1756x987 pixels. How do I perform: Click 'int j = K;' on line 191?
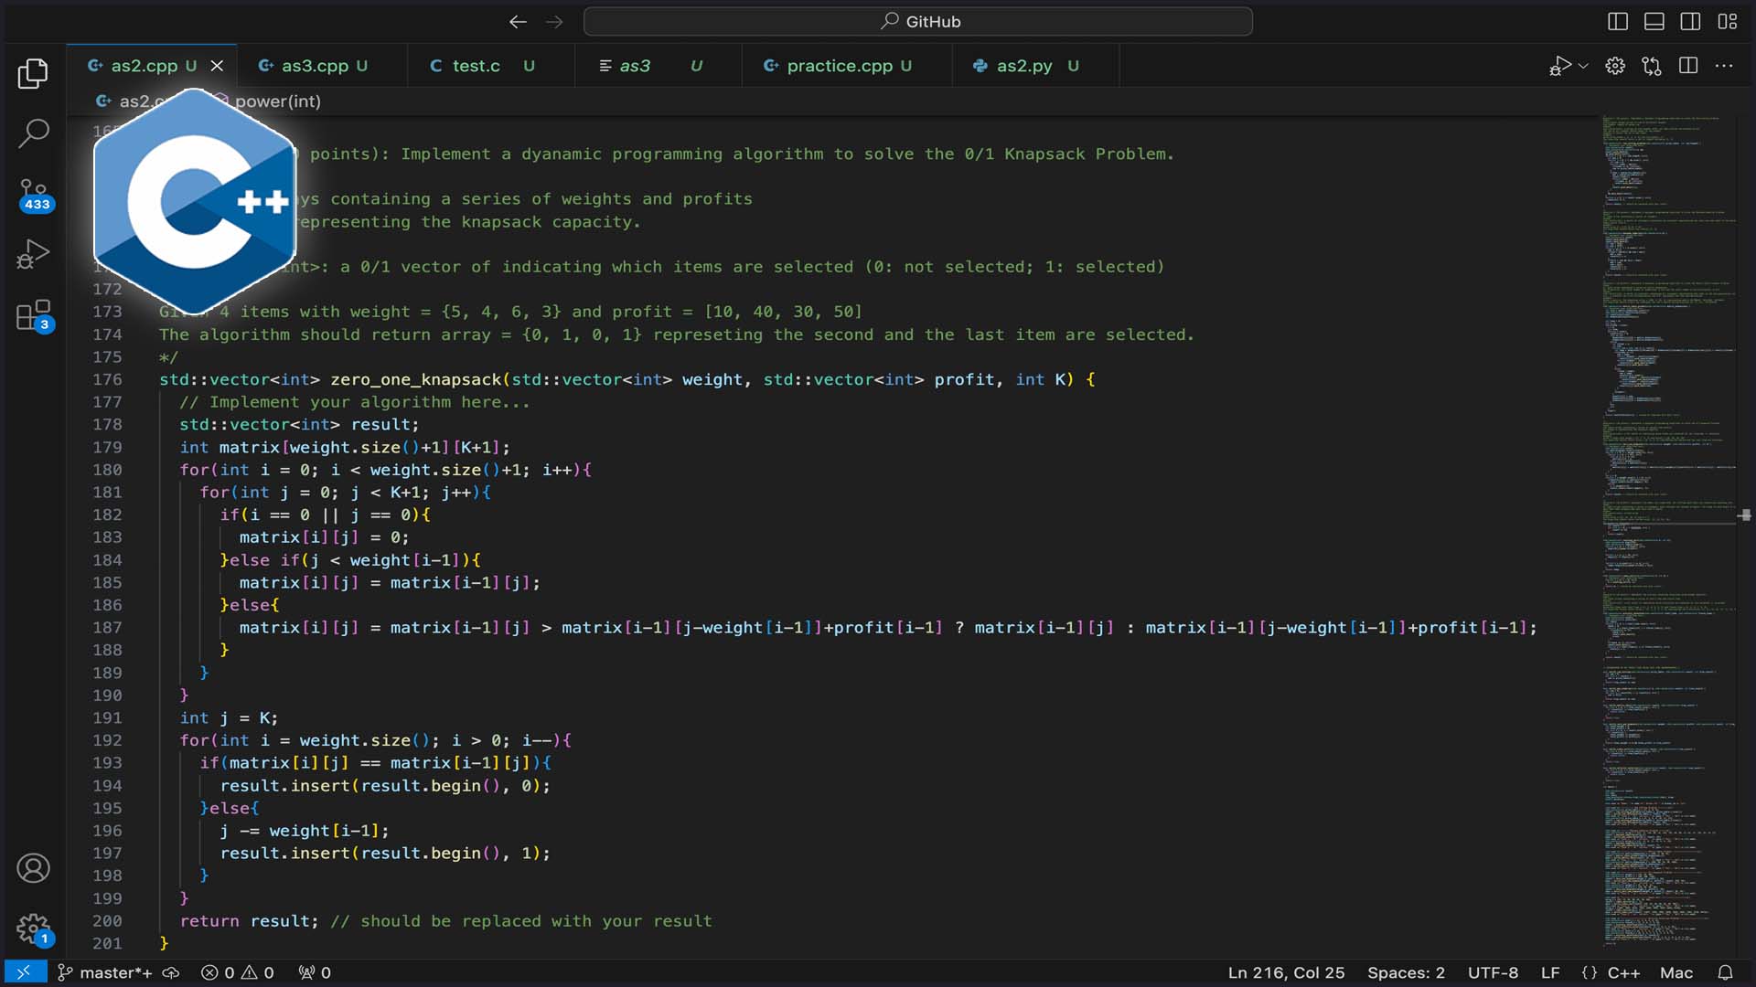click(229, 718)
